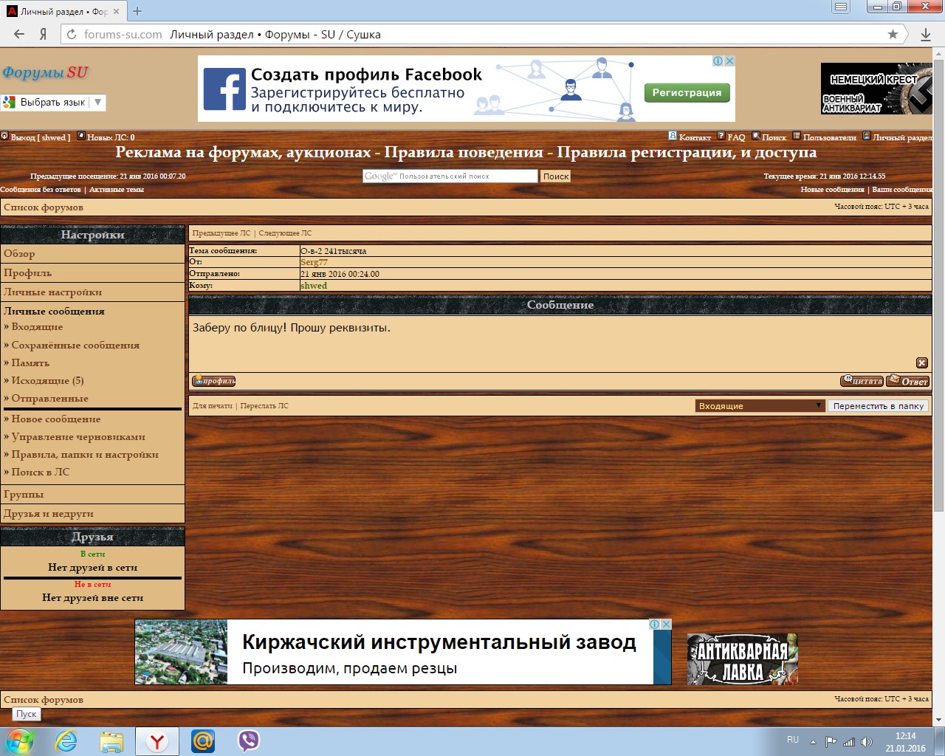Open the Профиль settings section
This screenshot has height=756, width=945.
pos(28,273)
